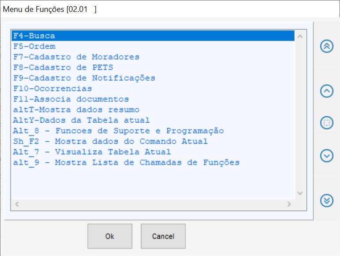Select F7-Cadastro de Moradores entry

point(76,57)
